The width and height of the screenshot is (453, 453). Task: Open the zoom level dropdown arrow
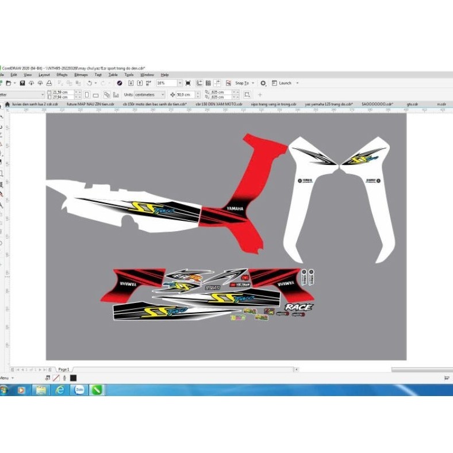click(180, 83)
